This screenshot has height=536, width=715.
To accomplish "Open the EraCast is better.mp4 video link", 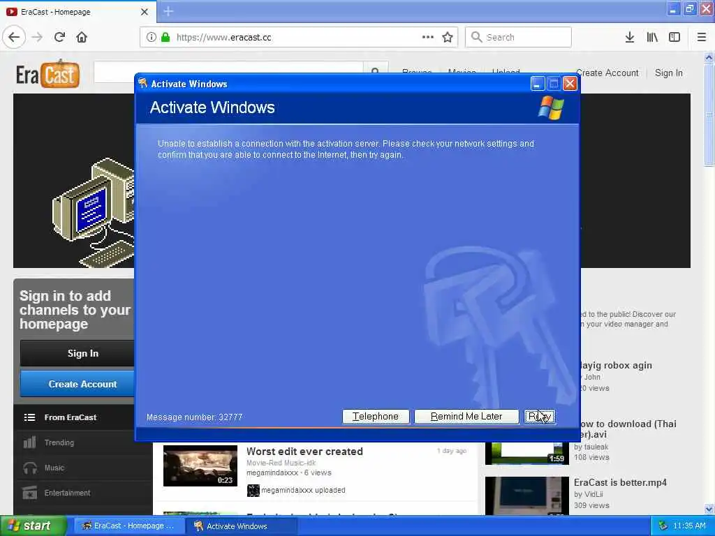I will 620,482.
